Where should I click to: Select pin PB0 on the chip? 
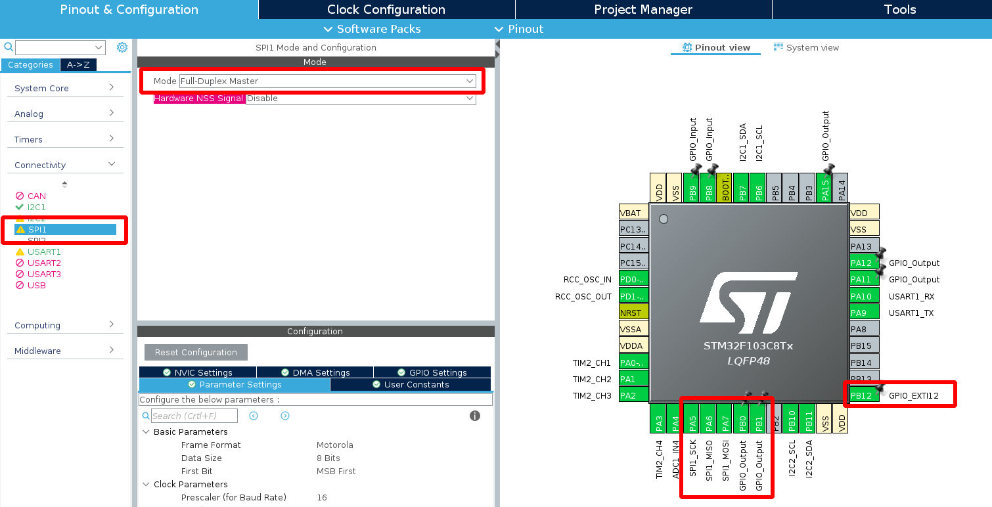742,418
